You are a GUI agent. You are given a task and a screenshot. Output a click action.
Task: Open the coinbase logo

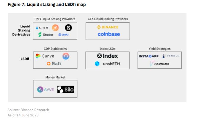[109, 34]
